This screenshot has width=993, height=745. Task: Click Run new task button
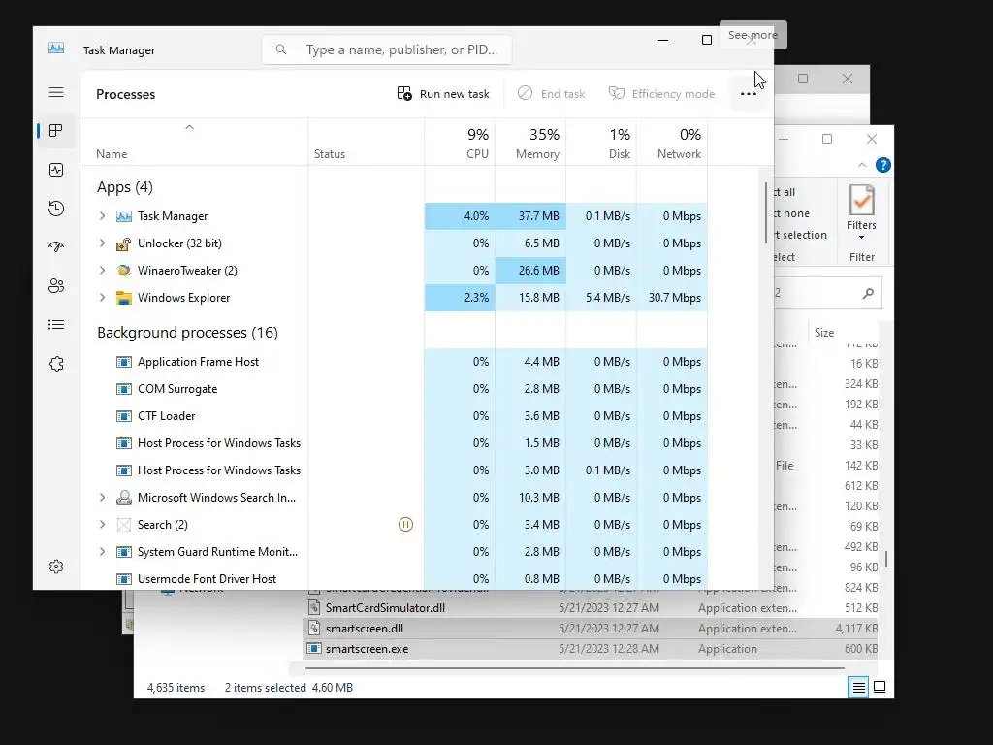click(443, 94)
